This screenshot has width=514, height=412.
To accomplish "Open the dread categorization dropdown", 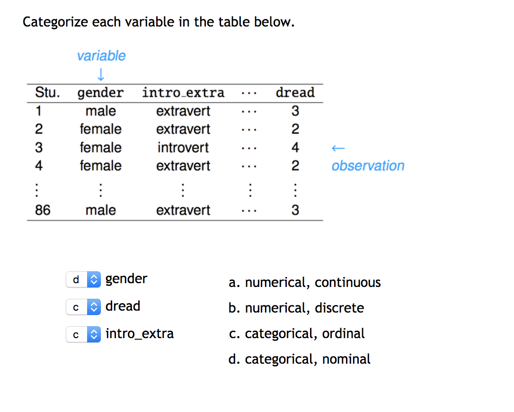I will tap(76, 307).
